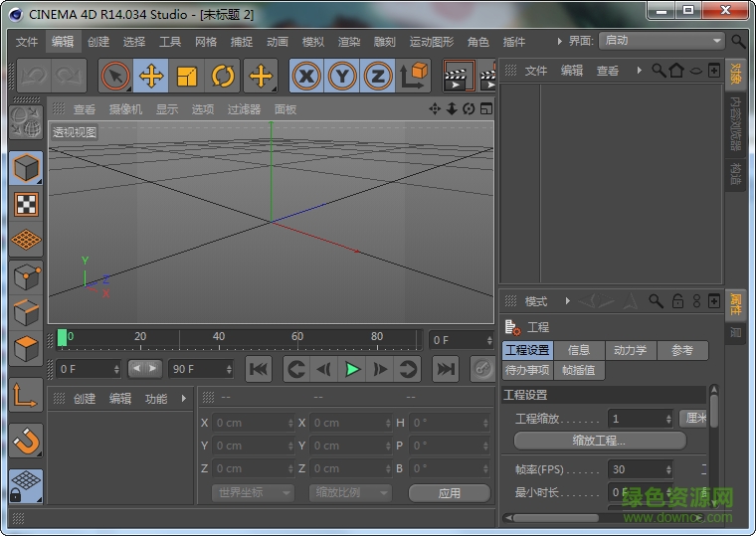This screenshot has height=536, width=756.
Task: Open the 缩放比例 dropdown
Action: (x=350, y=492)
